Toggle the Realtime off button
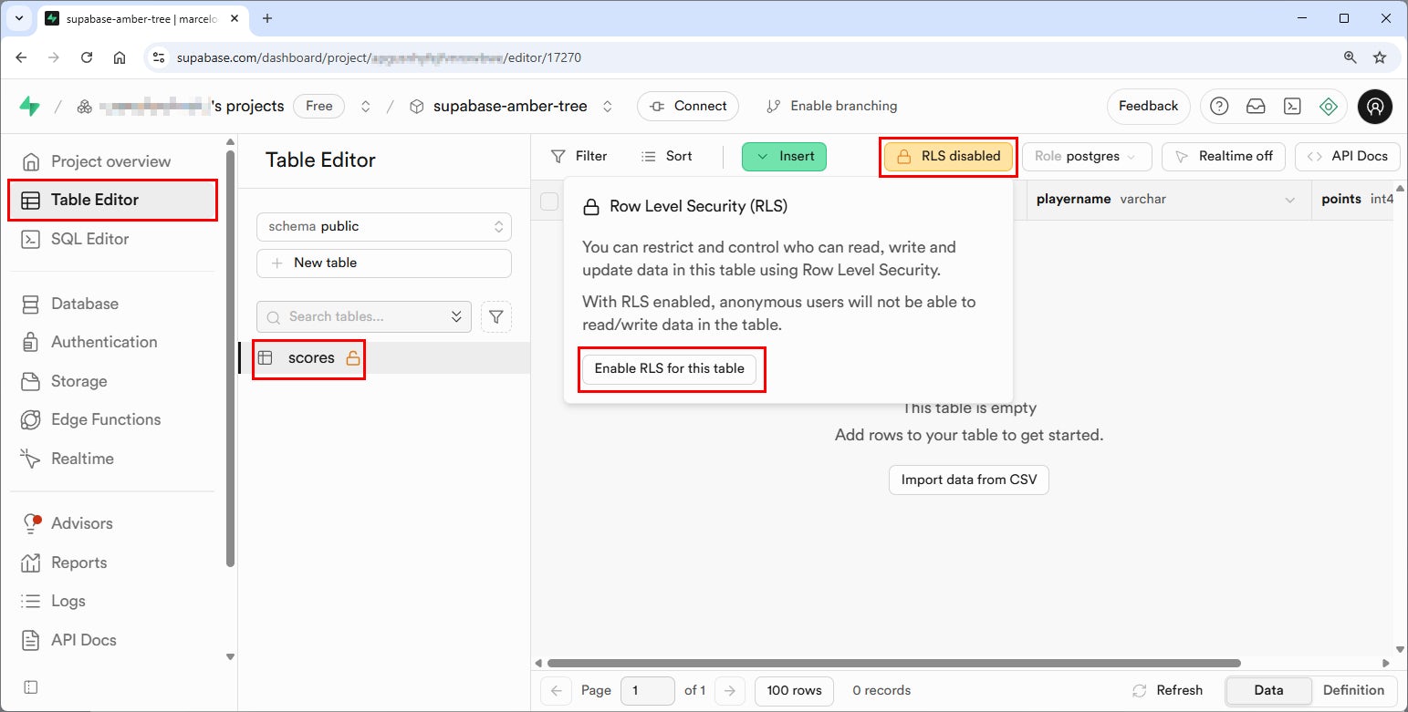1408x712 pixels. click(1224, 156)
